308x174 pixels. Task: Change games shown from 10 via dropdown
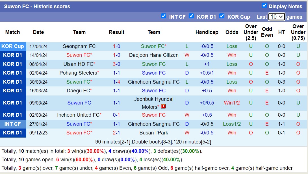[276, 17]
